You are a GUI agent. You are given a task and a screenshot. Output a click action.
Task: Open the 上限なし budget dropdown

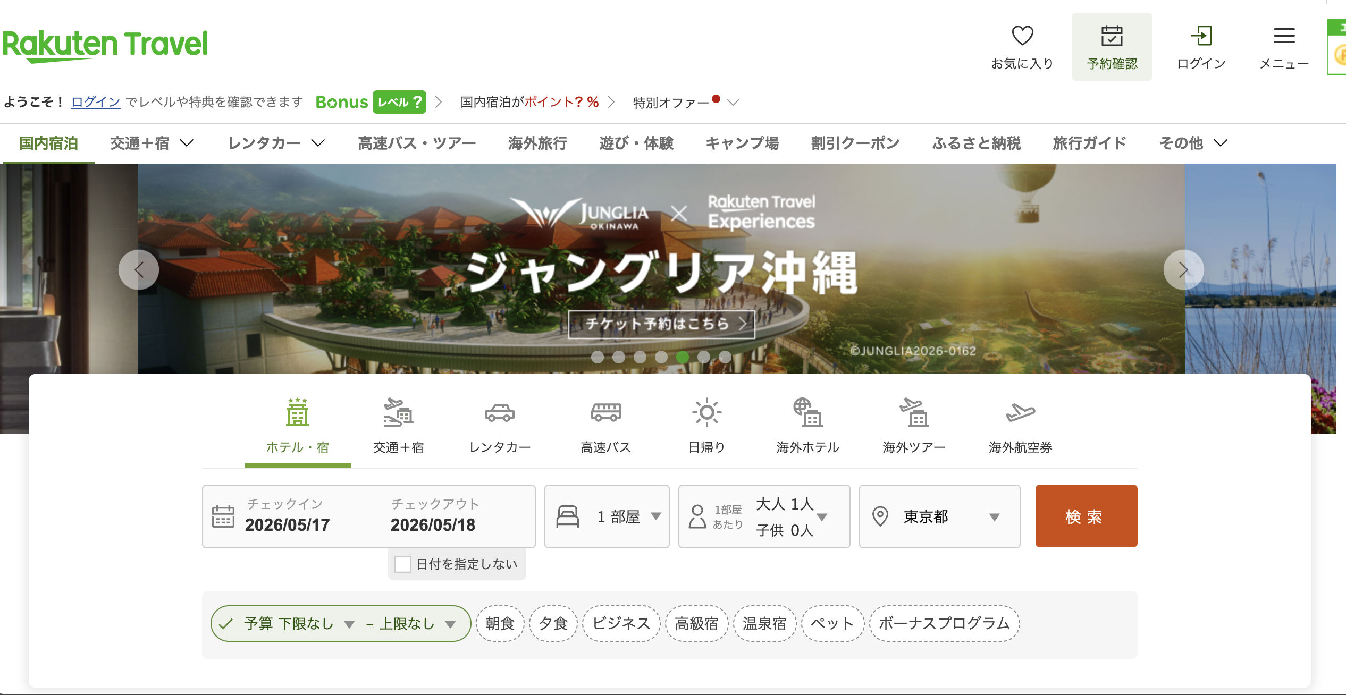[418, 624]
